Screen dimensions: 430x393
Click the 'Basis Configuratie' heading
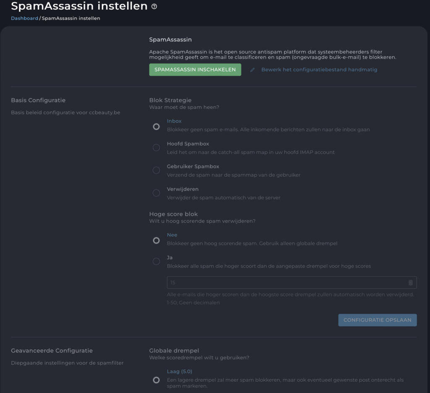pos(38,100)
